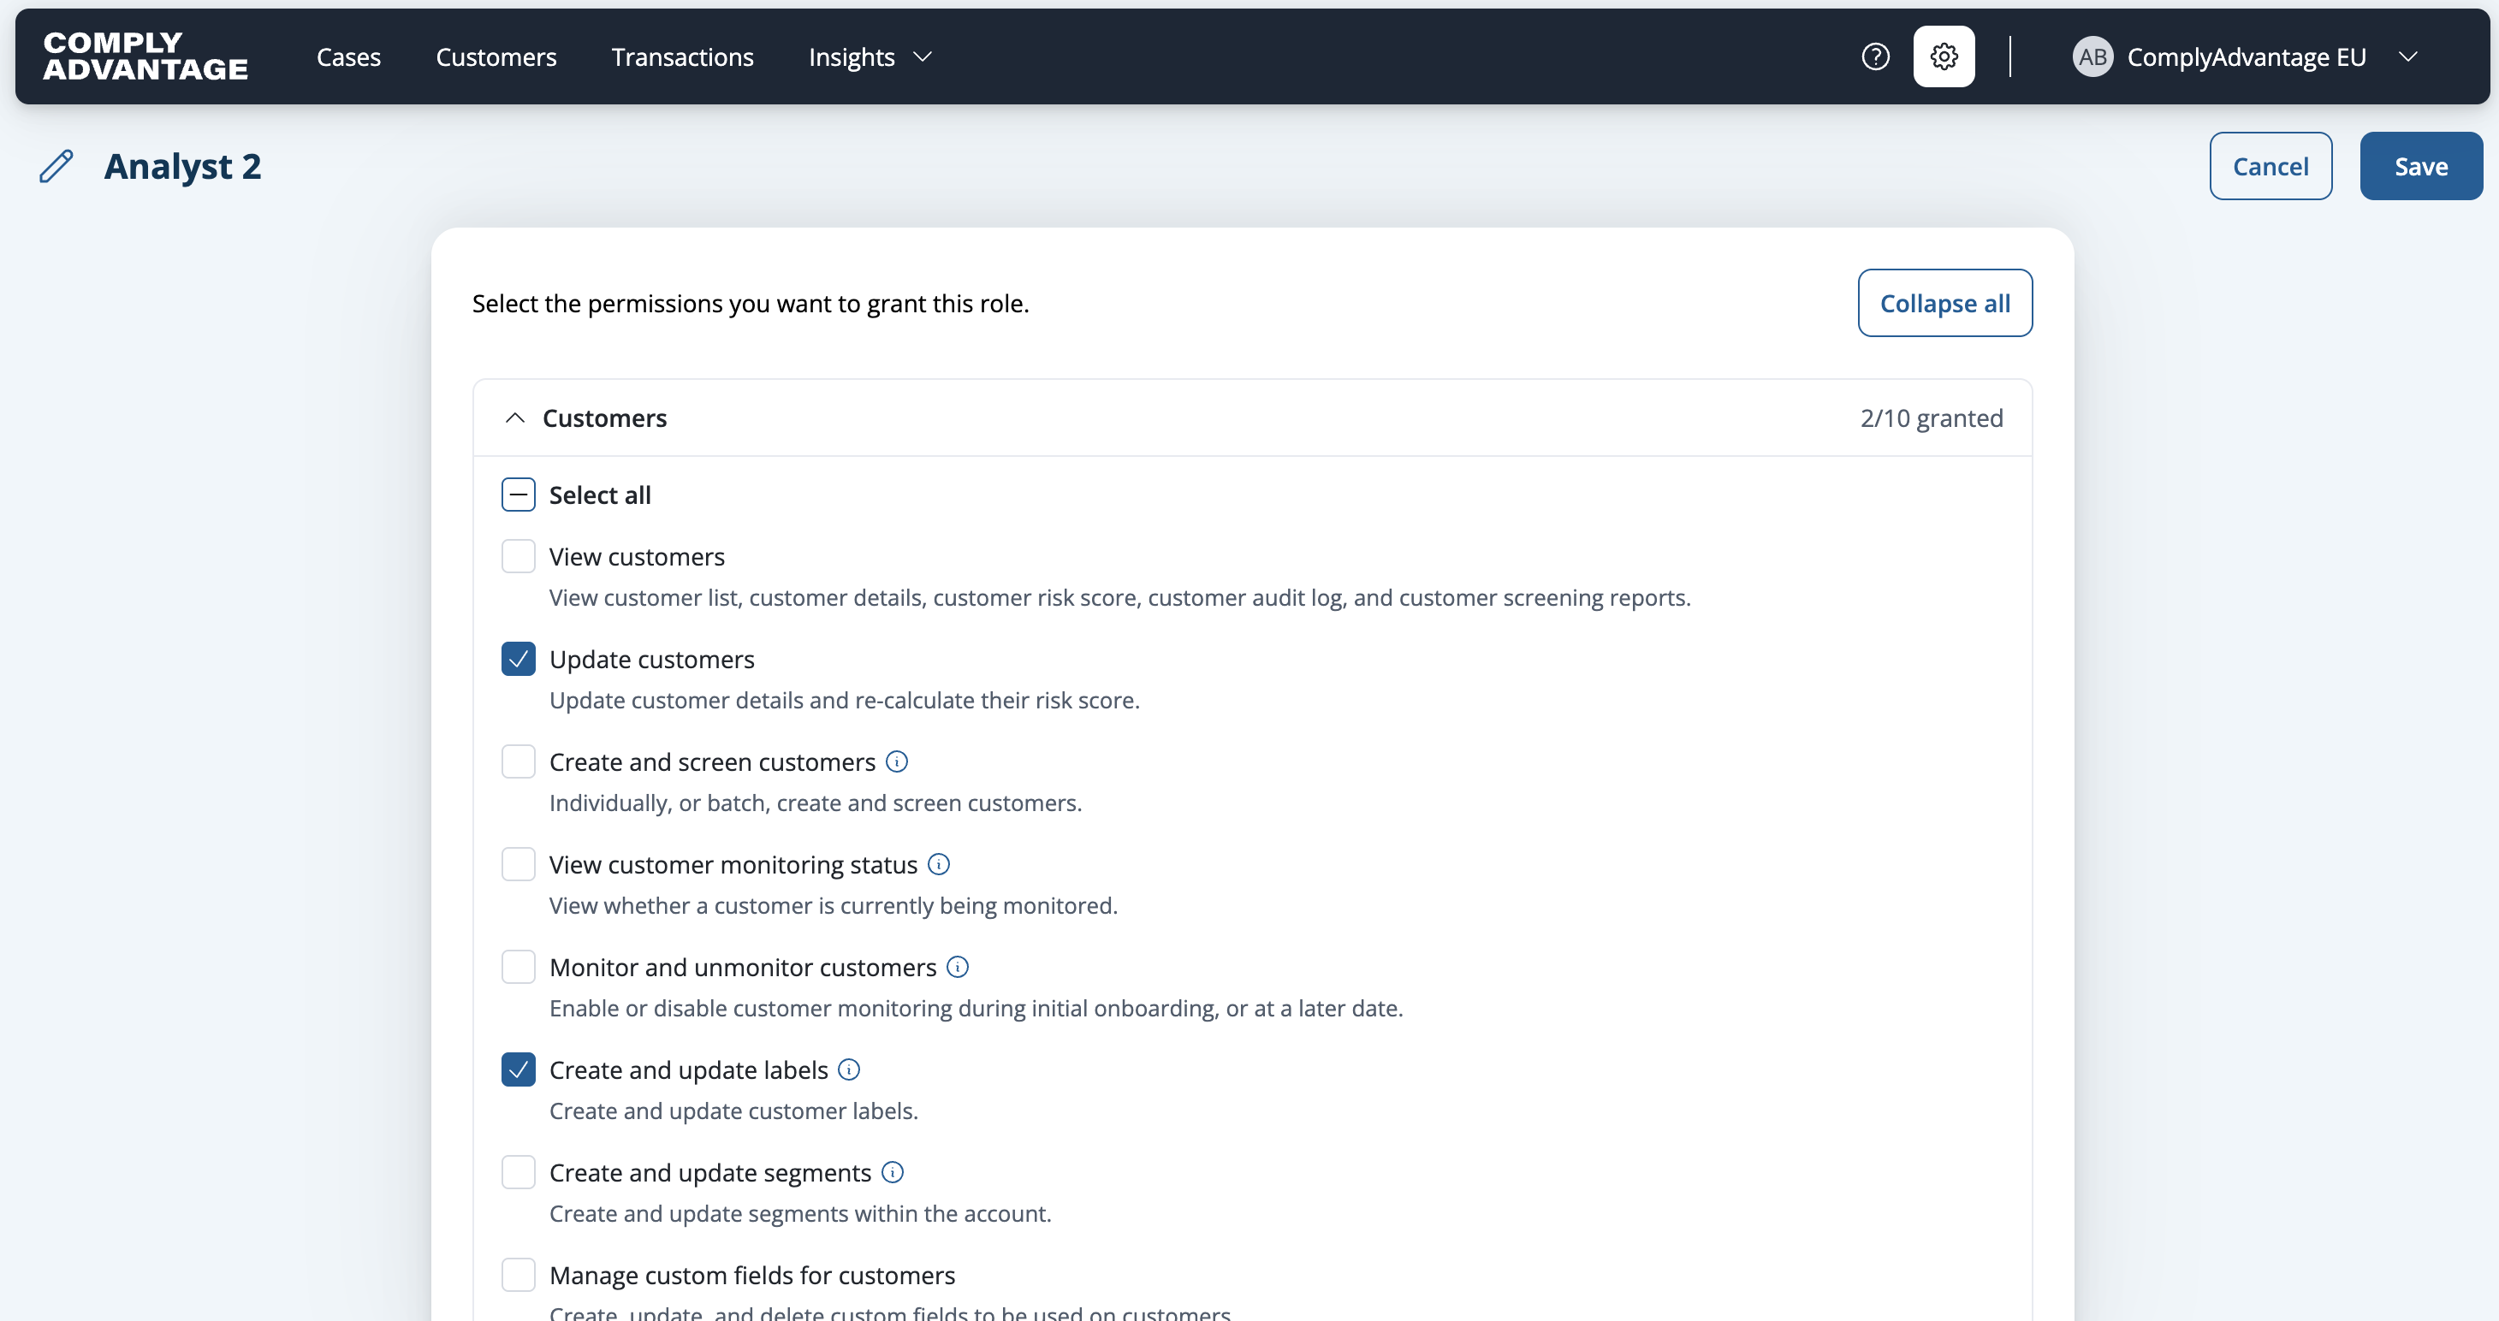Image resolution: width=2499 pixels, height=1321 pixels.
Task: Open the settings gear icon
Action: (1943, 57)
